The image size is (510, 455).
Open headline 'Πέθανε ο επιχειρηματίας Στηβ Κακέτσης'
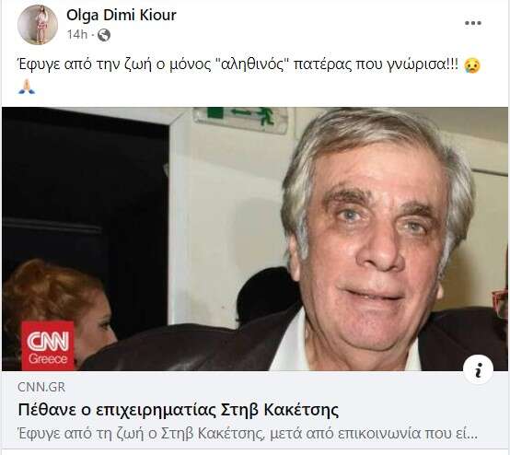[x=179, y=410]
